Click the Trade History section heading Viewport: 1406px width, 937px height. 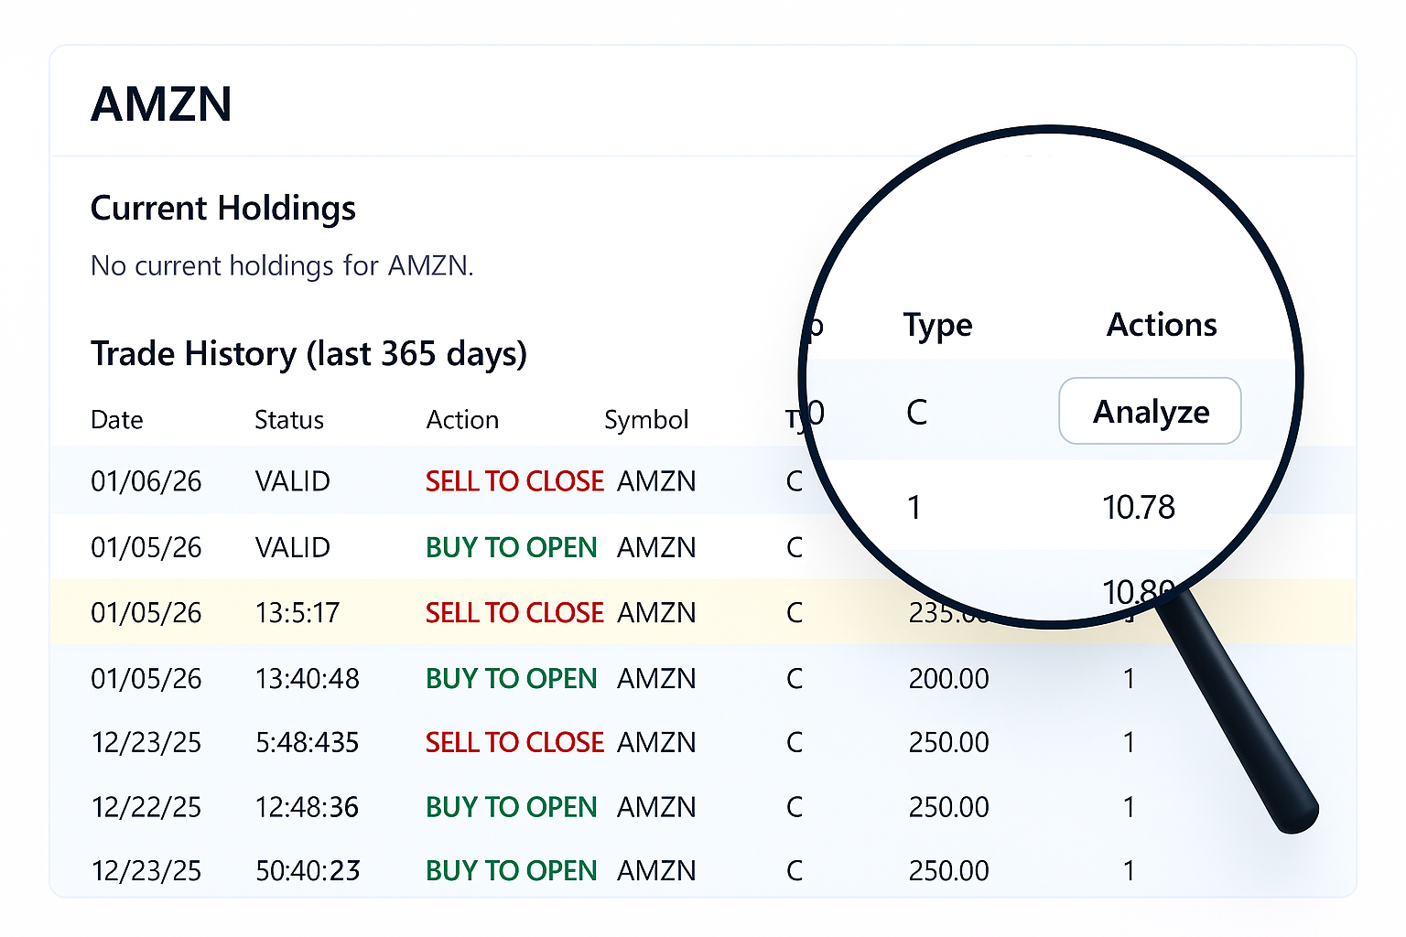[x=308, y=354]
